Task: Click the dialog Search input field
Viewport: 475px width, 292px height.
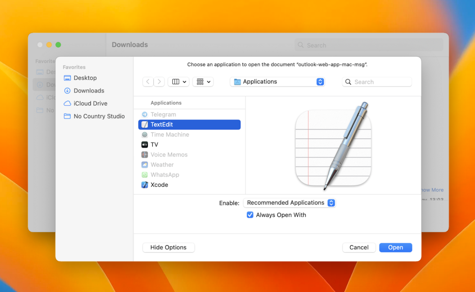Action: click(x=377, y=82)
